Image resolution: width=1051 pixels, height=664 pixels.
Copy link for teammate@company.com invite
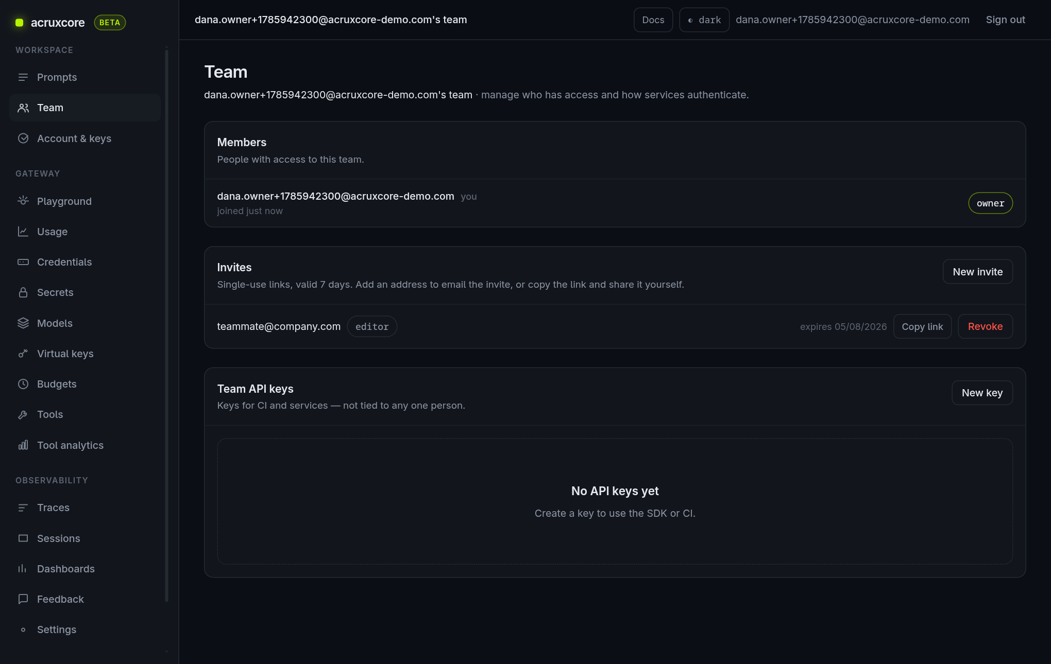(x=922, y=326)
